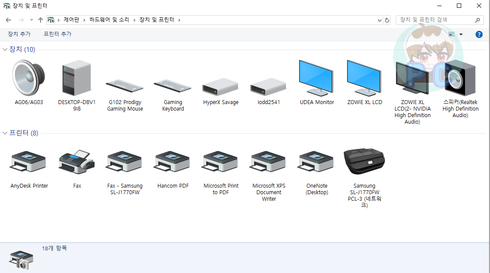Maximize the 장치 및 프린터 window
Viewport: 490px width, 273px height.
459,6
